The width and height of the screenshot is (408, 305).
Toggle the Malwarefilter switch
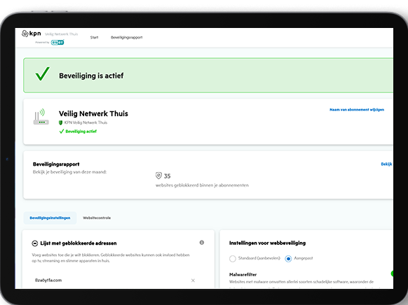[392, 274]
